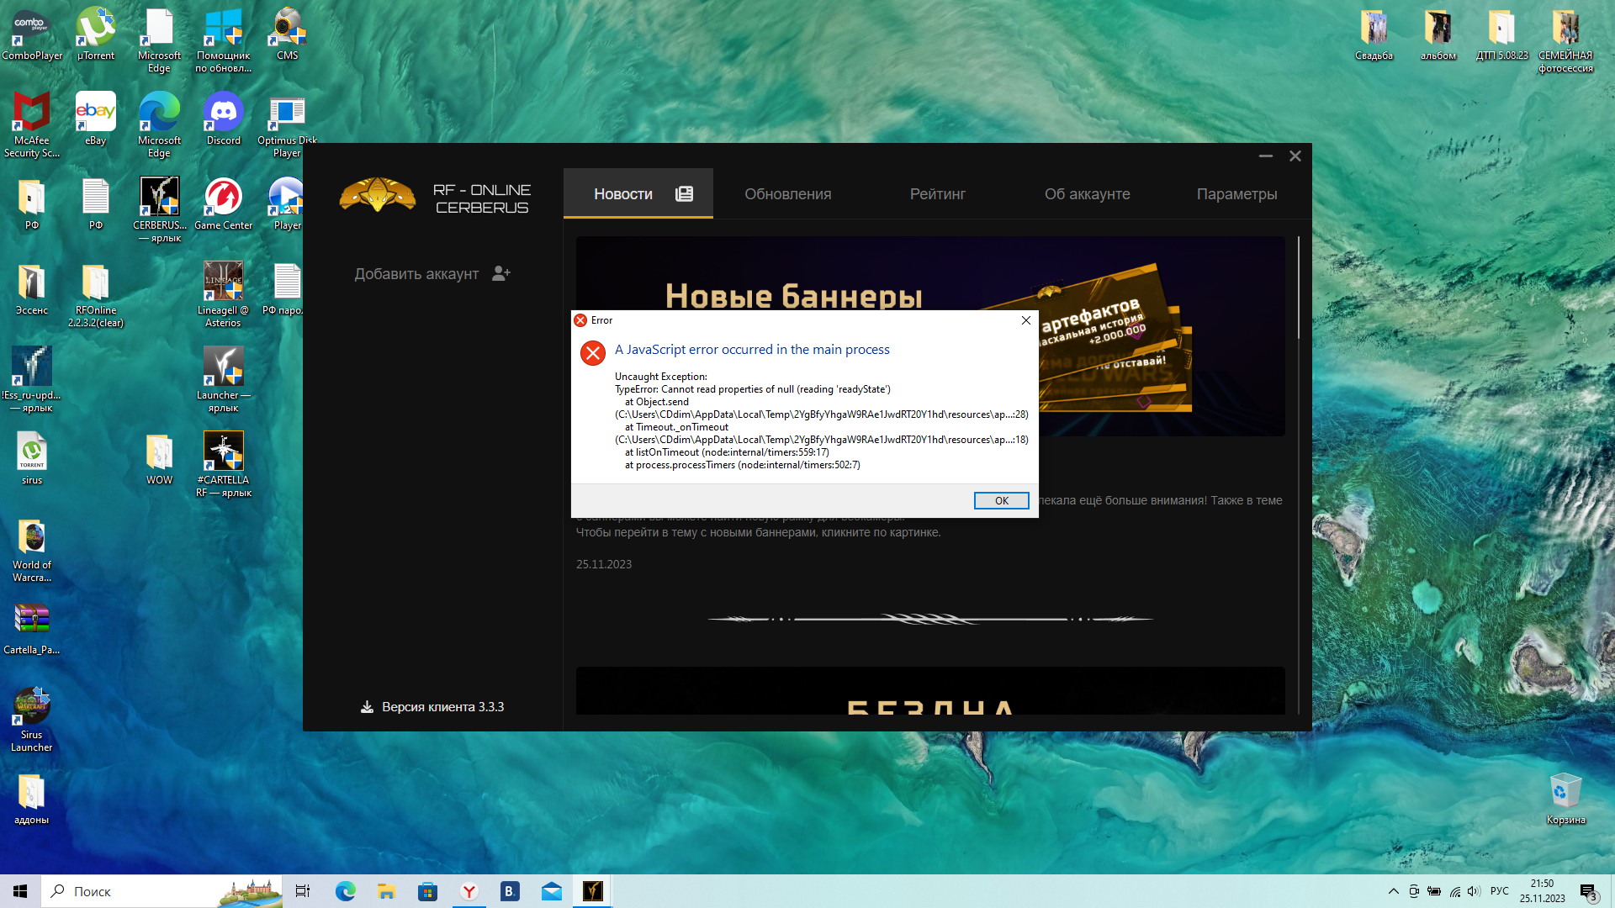Viewport: 1615px width, 908px height.
Task: Minimize the RF-Online Cerberus launcher window
Action: pyautogui.click(x=1265, y=156)
